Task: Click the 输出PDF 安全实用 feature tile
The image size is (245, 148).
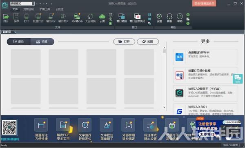Action: click(x=63, y=129)
